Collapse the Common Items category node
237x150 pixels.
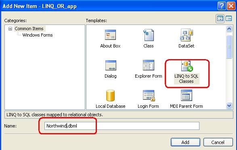click(10, 29)
